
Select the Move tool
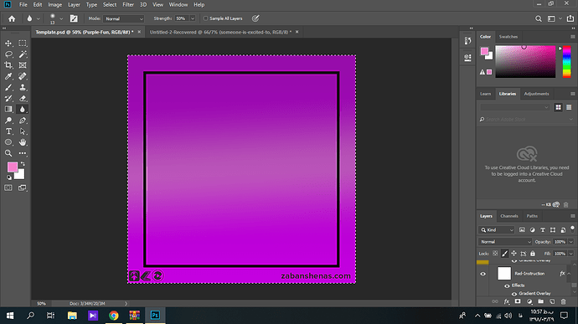[8, 44]
